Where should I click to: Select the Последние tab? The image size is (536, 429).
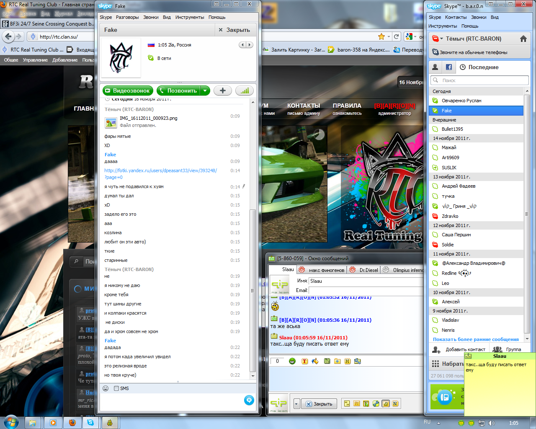tap(479, 67)
